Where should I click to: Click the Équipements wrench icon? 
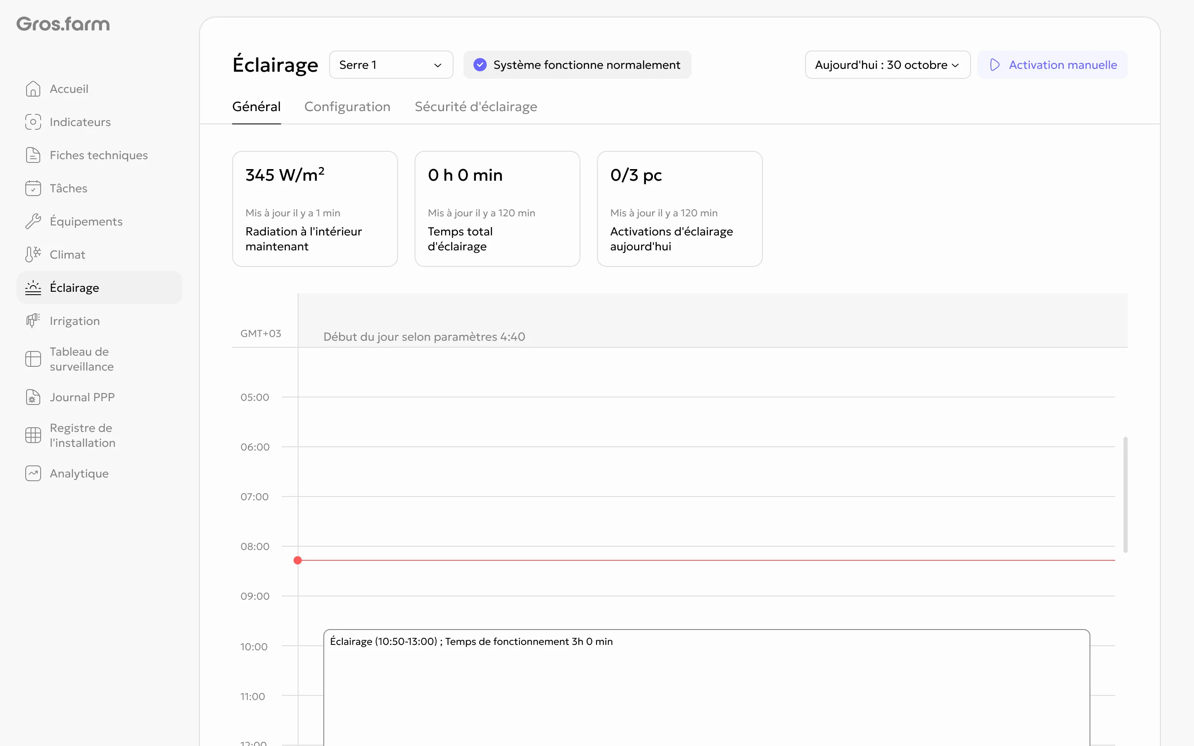(33, 221)
